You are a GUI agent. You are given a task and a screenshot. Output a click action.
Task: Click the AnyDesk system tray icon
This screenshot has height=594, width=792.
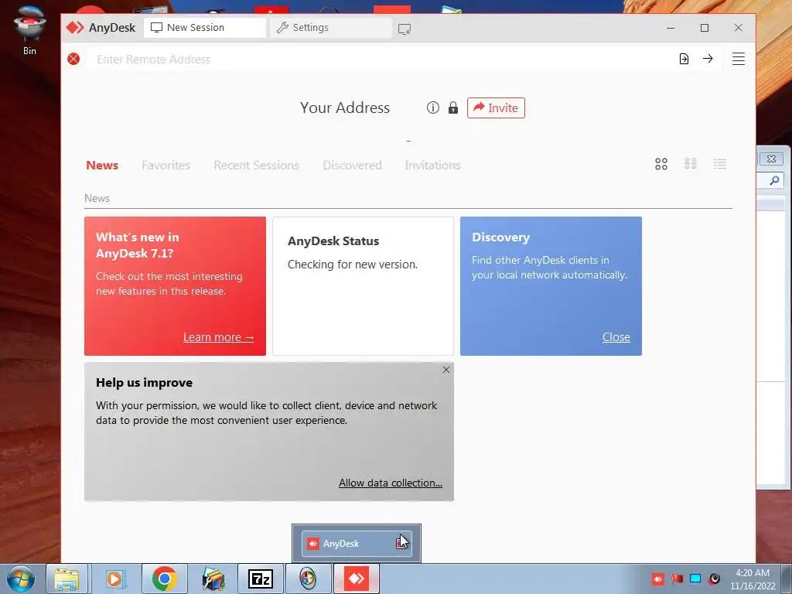pyautogui.click(x=657, y=579)
